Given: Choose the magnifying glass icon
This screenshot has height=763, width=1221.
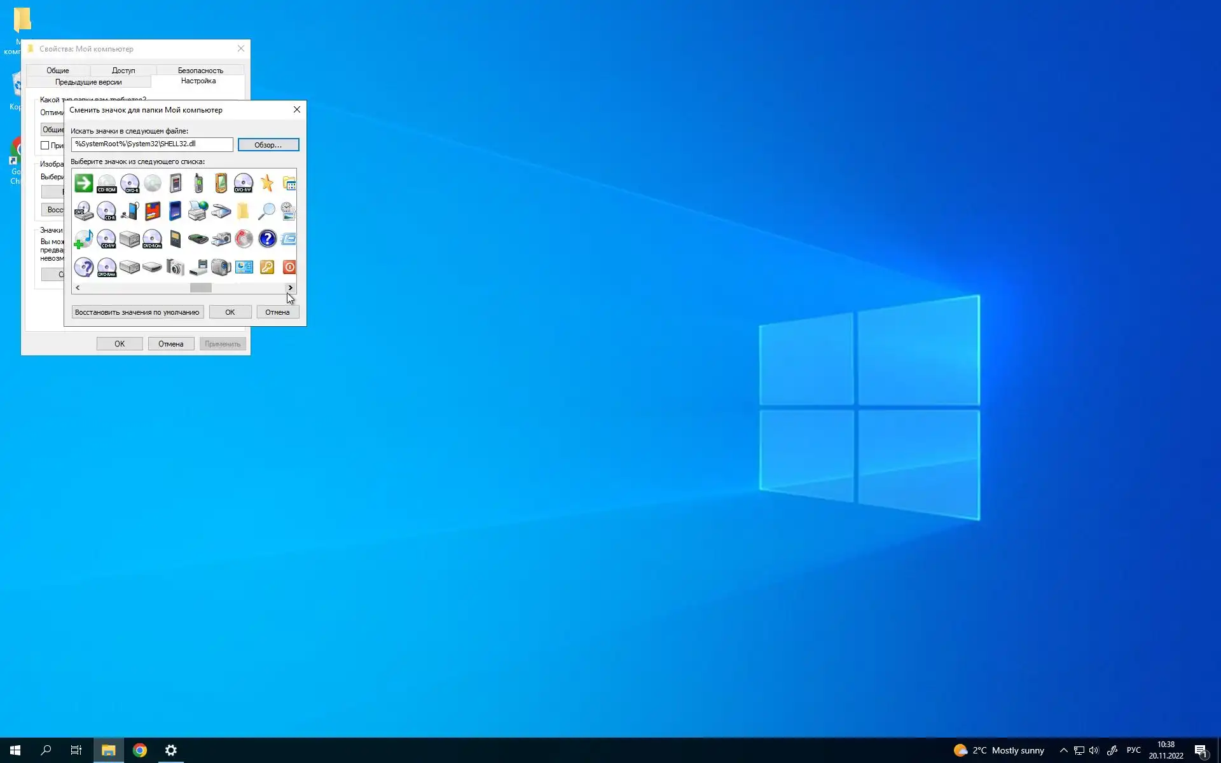Looking at the screenshot, I should (x=266, y=211).
